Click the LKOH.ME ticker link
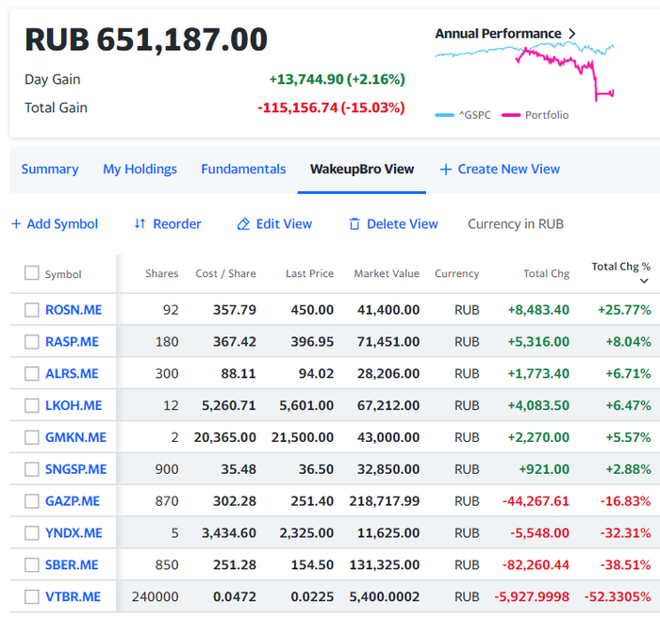 coord(74,405)
